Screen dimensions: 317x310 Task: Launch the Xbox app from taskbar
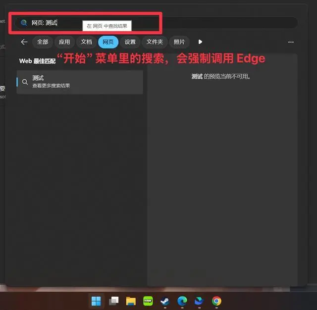point(148,301)
